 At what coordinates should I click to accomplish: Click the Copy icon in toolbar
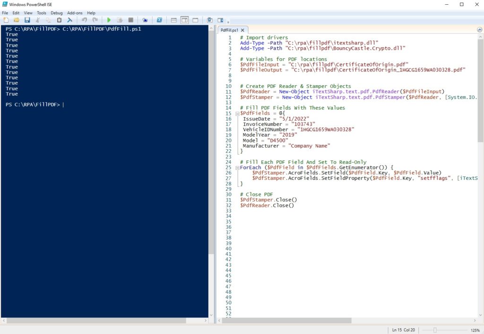point(49,20)
